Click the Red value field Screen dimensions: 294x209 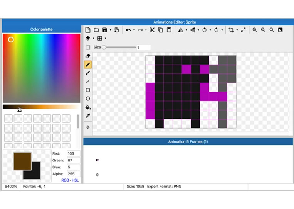[73, 153]
